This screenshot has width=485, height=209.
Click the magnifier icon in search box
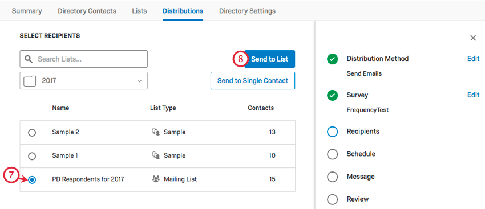(x=29, y=59)
